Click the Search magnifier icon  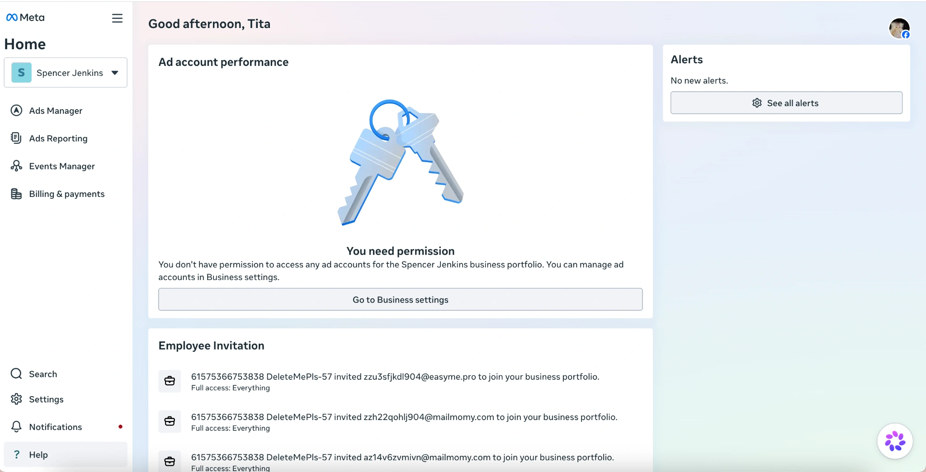[16, 374]
